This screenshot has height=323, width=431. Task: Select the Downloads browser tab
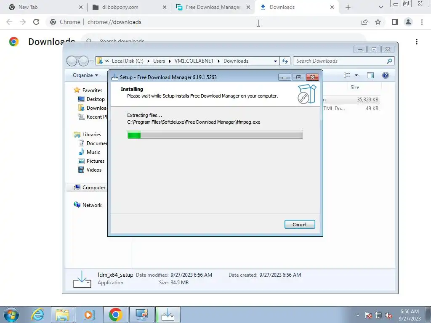pyautogui.click(x=282, y=7)
